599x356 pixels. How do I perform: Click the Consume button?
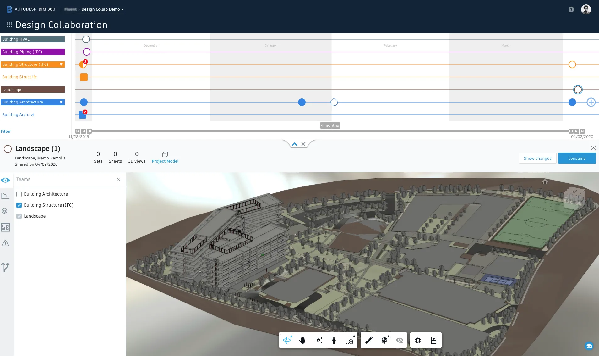576,158
